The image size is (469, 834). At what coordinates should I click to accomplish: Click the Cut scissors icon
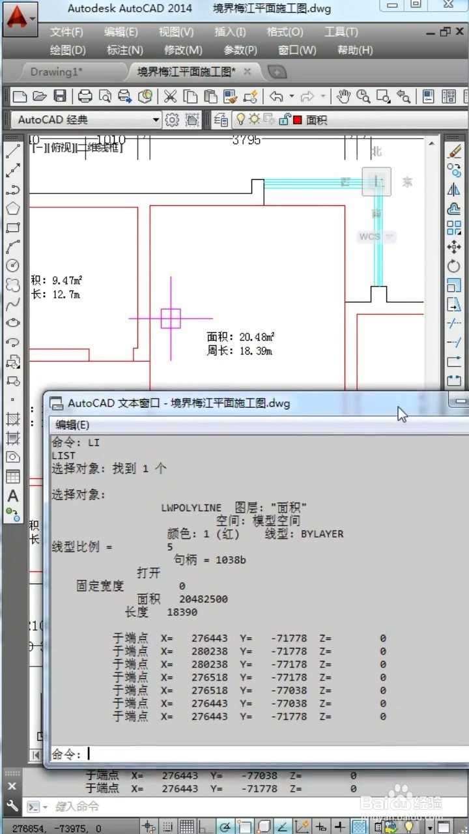170,96
